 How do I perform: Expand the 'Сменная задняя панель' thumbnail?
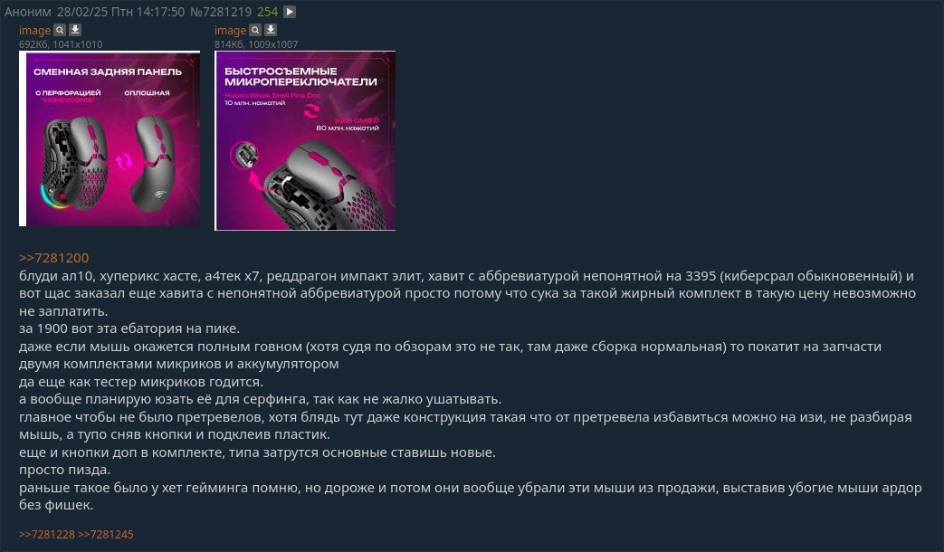[110, 138]
